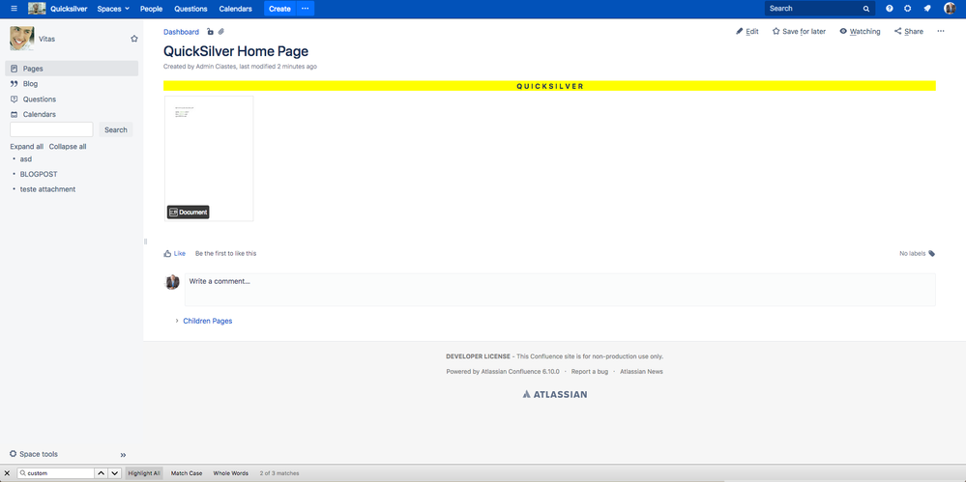Open the user profile avatar menu
This screenshot has height=482, width=966.
pyautogui.click(x=950, y=9)
